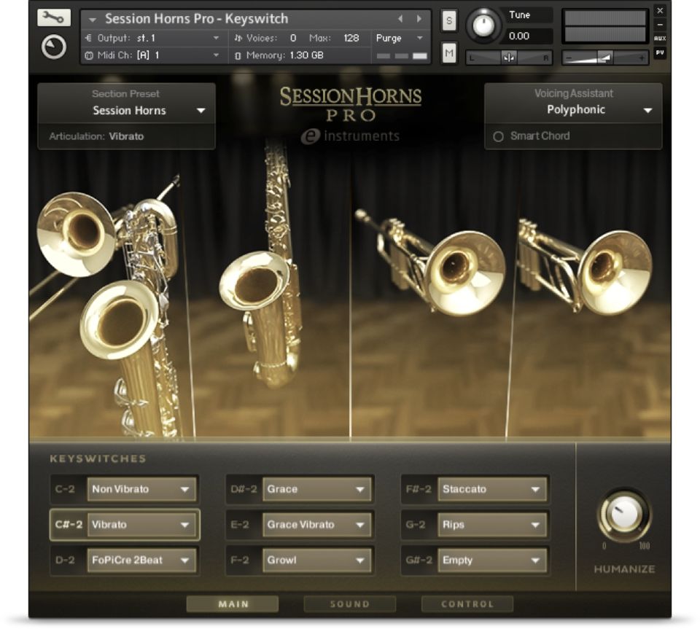Screen dimensions: 700x629
Task: Click the previous preset left arrow
Action: 400,19
